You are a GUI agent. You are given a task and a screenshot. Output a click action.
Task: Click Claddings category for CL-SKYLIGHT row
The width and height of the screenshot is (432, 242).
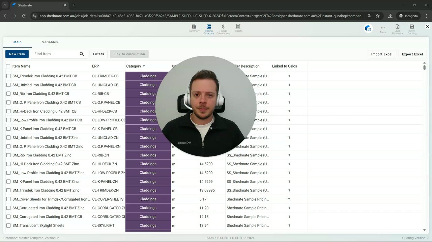tap(148, 226)
